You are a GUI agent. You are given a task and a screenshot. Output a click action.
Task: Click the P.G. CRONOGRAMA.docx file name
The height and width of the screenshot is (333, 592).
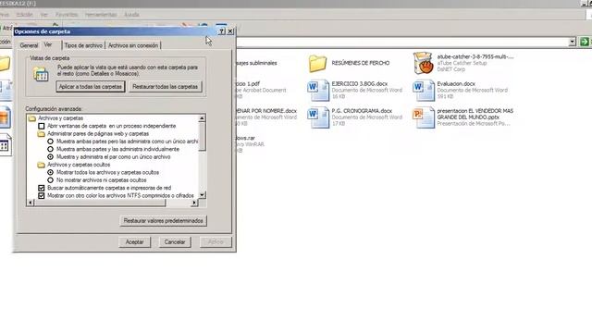(362, 111)
